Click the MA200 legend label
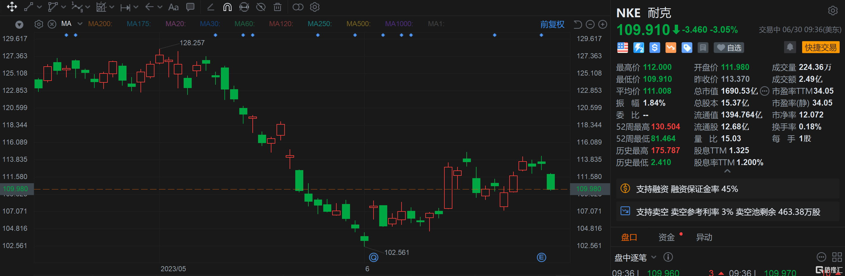Image resolution: width=845 pixels, height=276 pixels. click(x=100, y=24)
